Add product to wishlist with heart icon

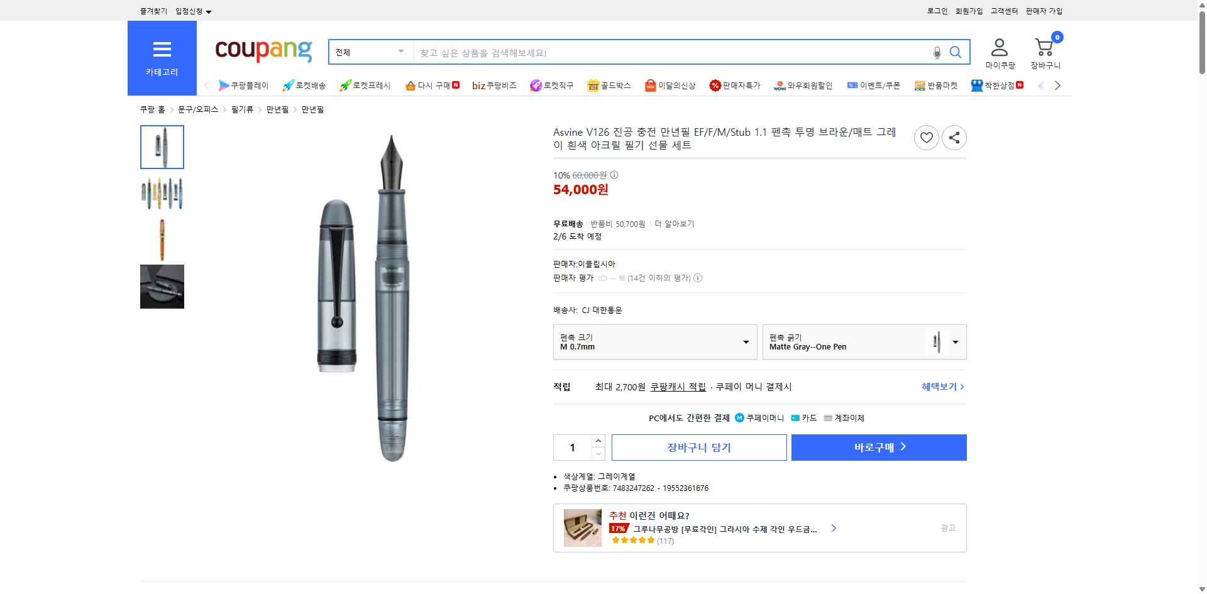pyautogui.click(x=926, y=137)
